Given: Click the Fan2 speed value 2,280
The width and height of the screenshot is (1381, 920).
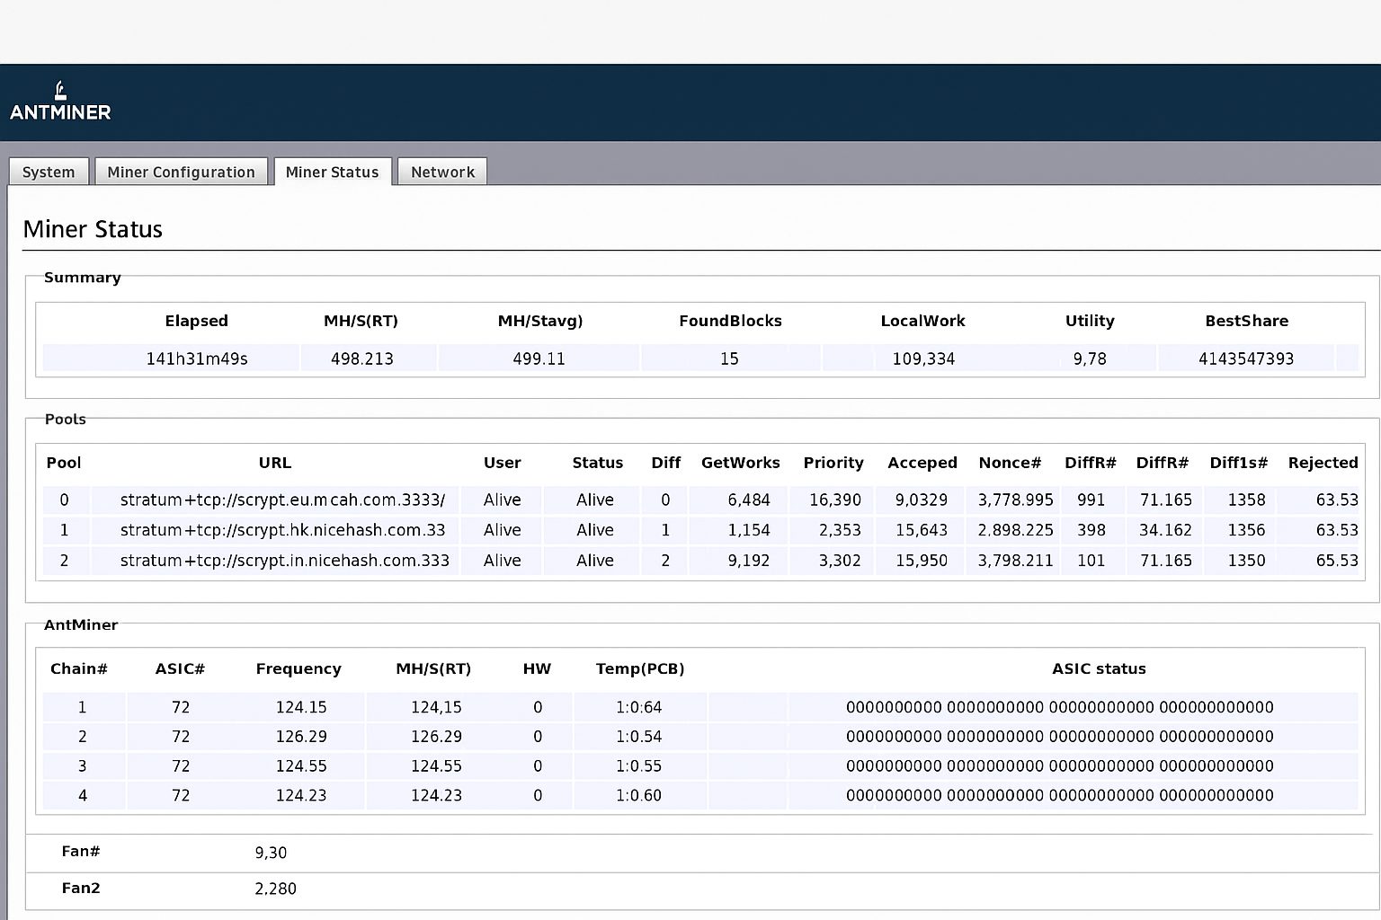Looking at the screenshot, I should (275, 889).
